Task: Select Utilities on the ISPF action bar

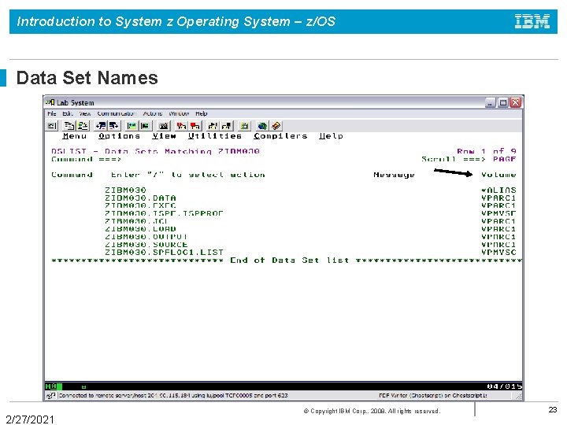Action: [214, 136]
